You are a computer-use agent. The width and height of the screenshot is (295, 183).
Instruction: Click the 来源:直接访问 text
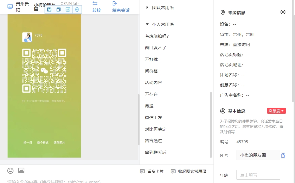[235, 45]
